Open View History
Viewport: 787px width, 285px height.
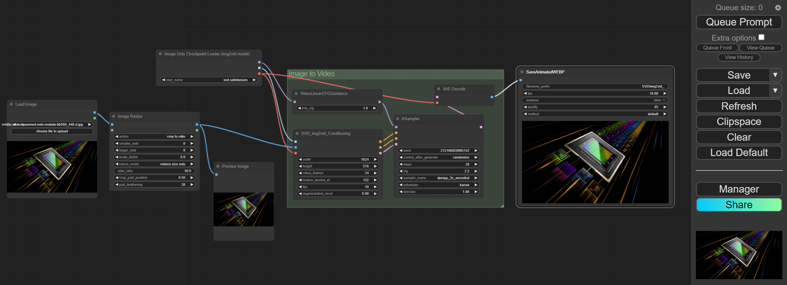[x=739, y=57]
